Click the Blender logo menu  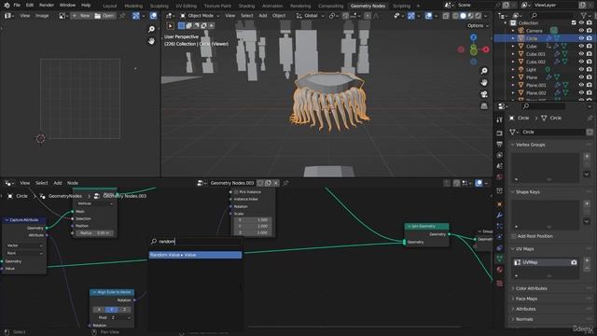point(7,6)
